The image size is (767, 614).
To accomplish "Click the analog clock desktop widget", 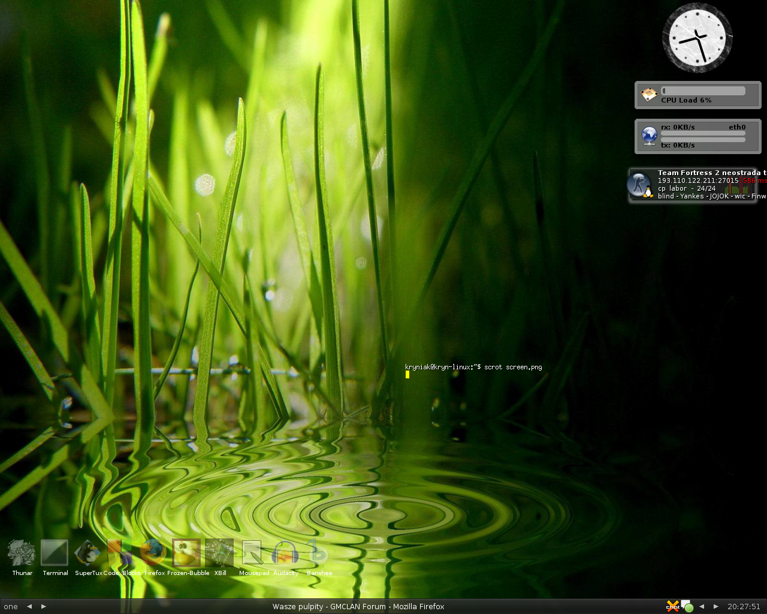I will click(697, 38).
